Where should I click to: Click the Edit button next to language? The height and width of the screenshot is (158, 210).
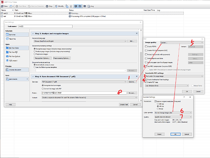[x=132, y=41]
